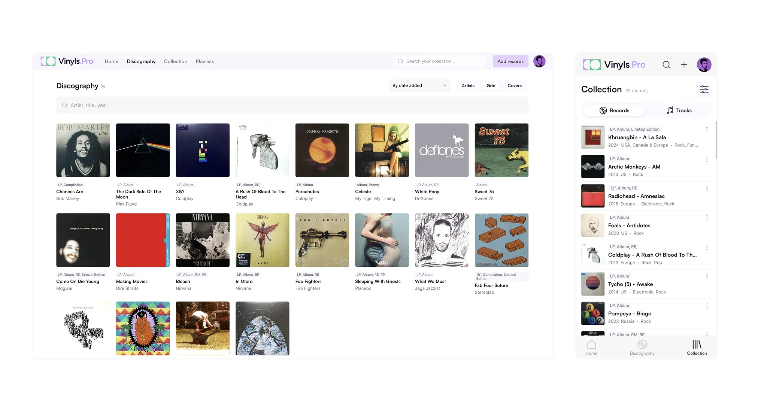
Task: Switch to the Covers view
Action: click(x=514, y=86)
